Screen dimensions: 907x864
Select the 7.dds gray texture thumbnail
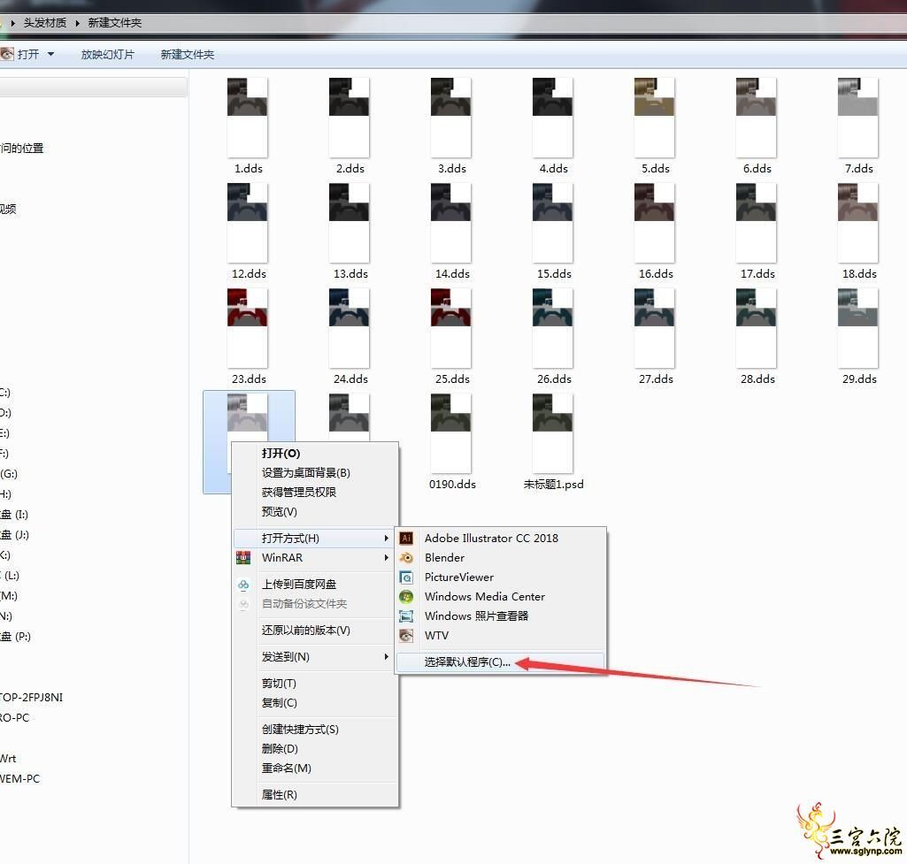coord(857,118)
